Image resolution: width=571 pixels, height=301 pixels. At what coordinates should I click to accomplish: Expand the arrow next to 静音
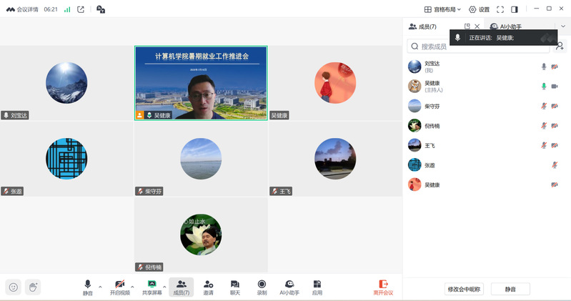point(100,287)
